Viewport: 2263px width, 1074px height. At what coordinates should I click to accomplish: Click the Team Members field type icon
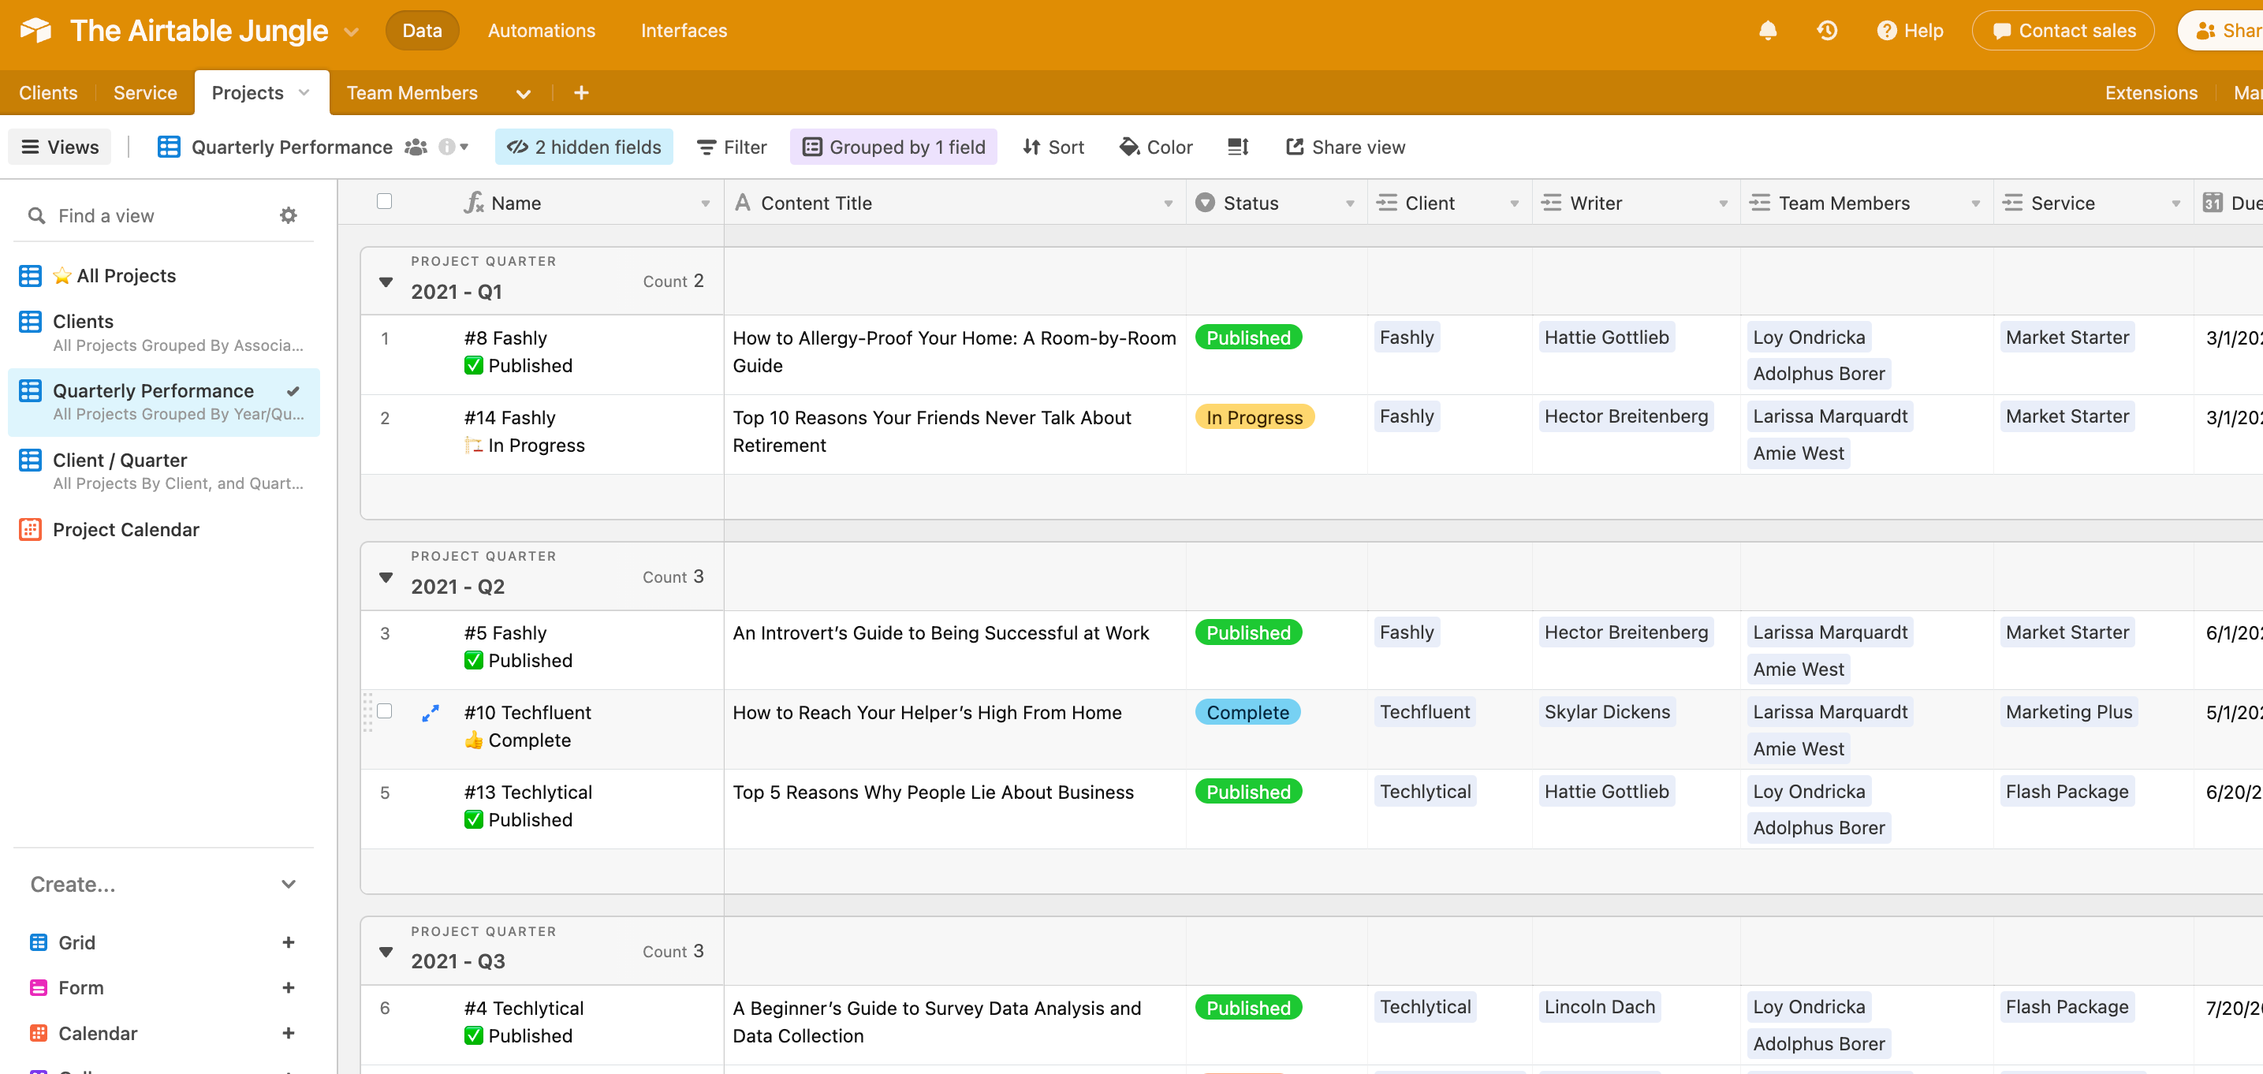pos(1760,203)
